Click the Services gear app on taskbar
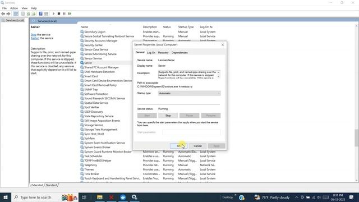Screen dimensions: 359x202 [x=135, y=197]
